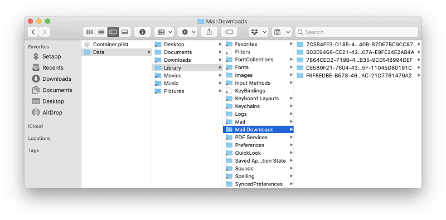This screenshot has height=220, width=446.
Task: Open the toolbar dropdown right of Dropbox
Action: 282,32
